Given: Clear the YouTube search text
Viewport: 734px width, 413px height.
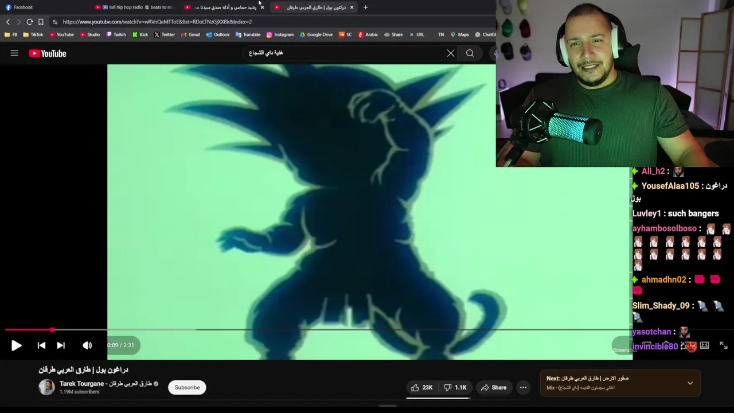Looking at the screenshot, I should point(451,53).
